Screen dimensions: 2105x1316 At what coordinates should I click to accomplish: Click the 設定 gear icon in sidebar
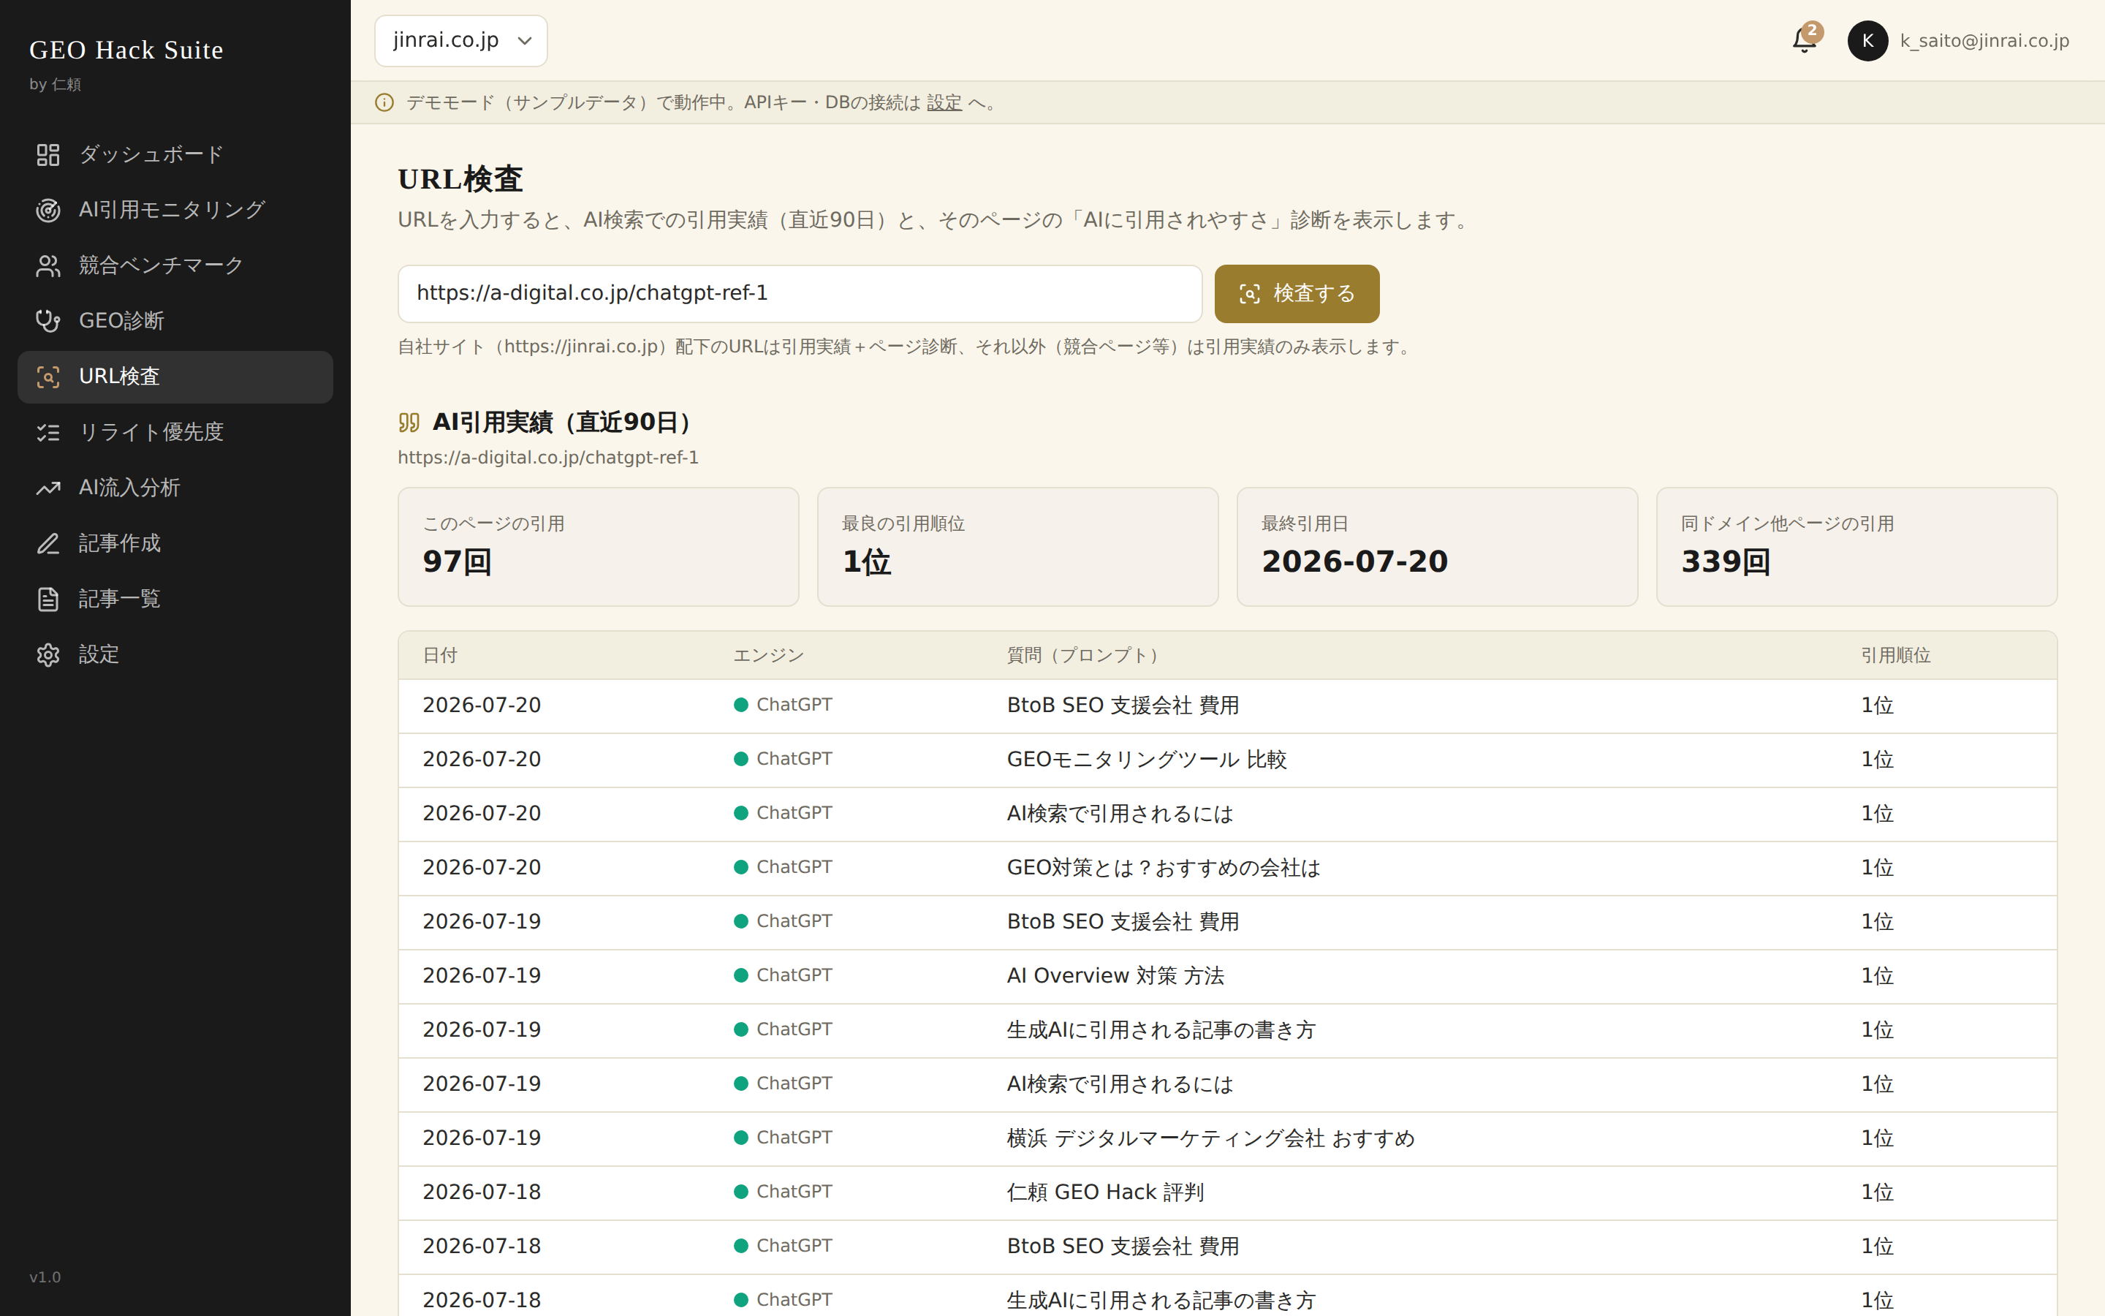coord(48,654)
